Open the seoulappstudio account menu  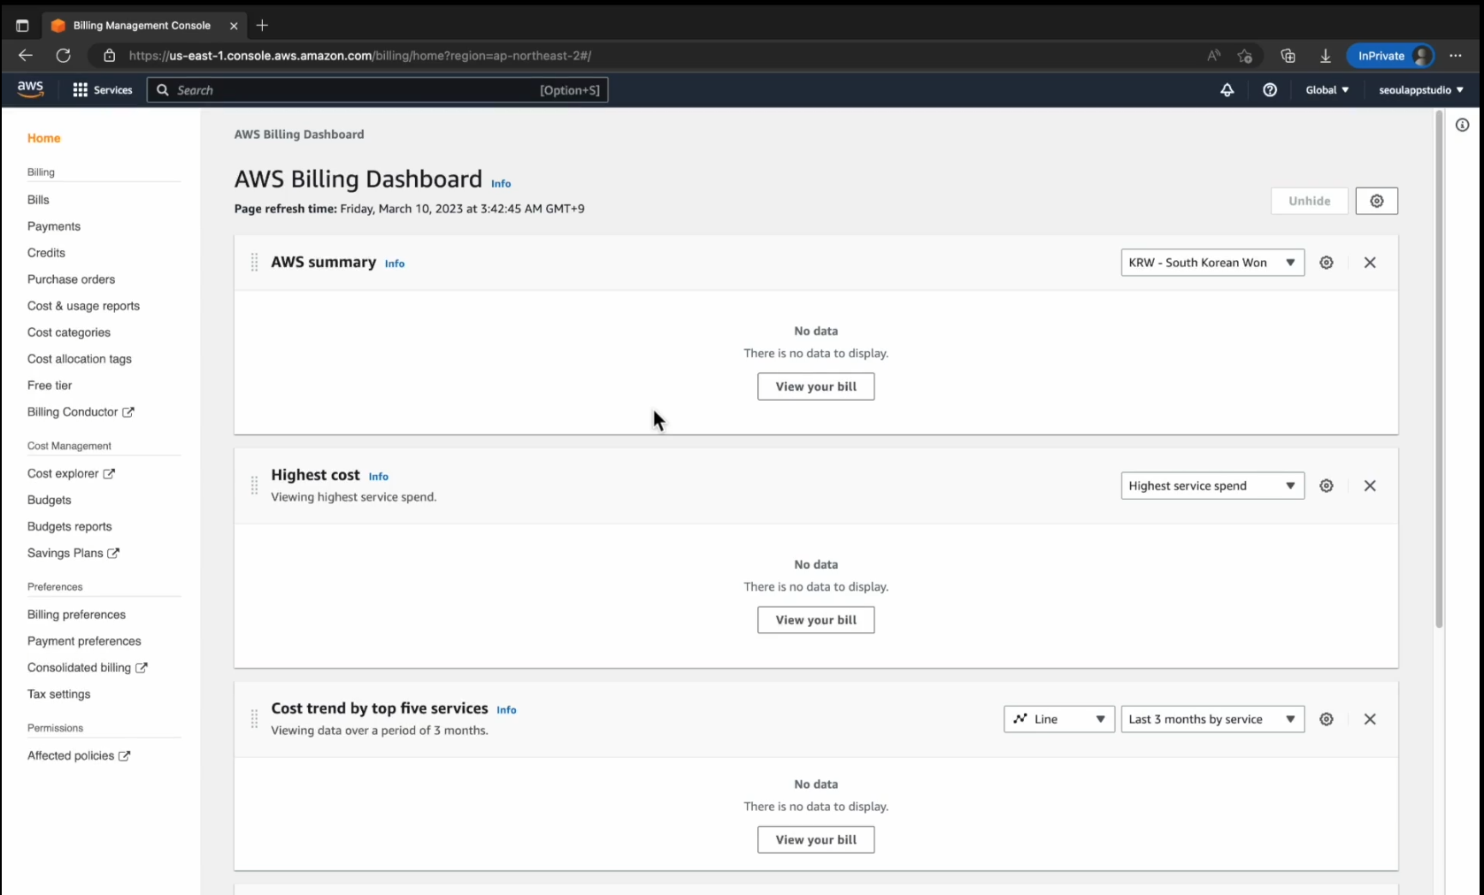pyautogui.click(x=1420, y=90)
